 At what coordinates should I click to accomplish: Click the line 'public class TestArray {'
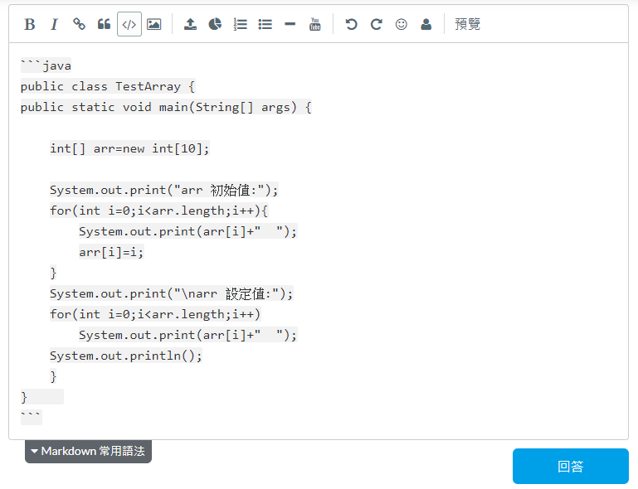(x=108, y=86)
